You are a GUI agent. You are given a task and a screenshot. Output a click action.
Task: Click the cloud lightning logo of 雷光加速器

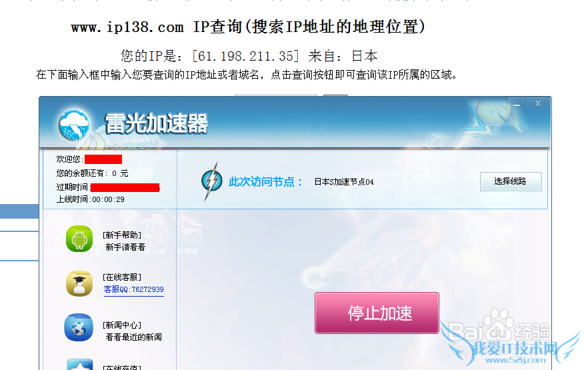74,125
